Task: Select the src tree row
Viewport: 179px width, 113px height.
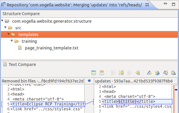Action: (89, 28)
